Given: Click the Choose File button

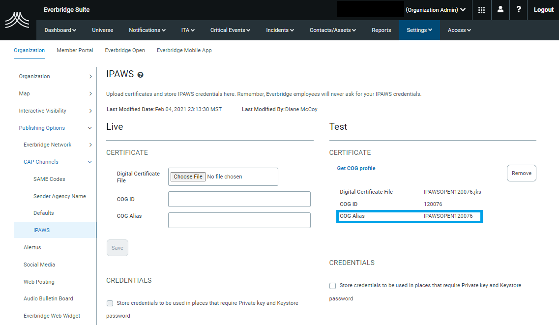Looking at the screenshot, I should [188, 177].
